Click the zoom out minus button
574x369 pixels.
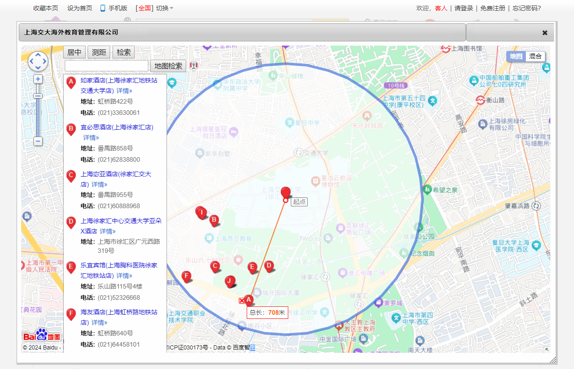pos(38,141)
